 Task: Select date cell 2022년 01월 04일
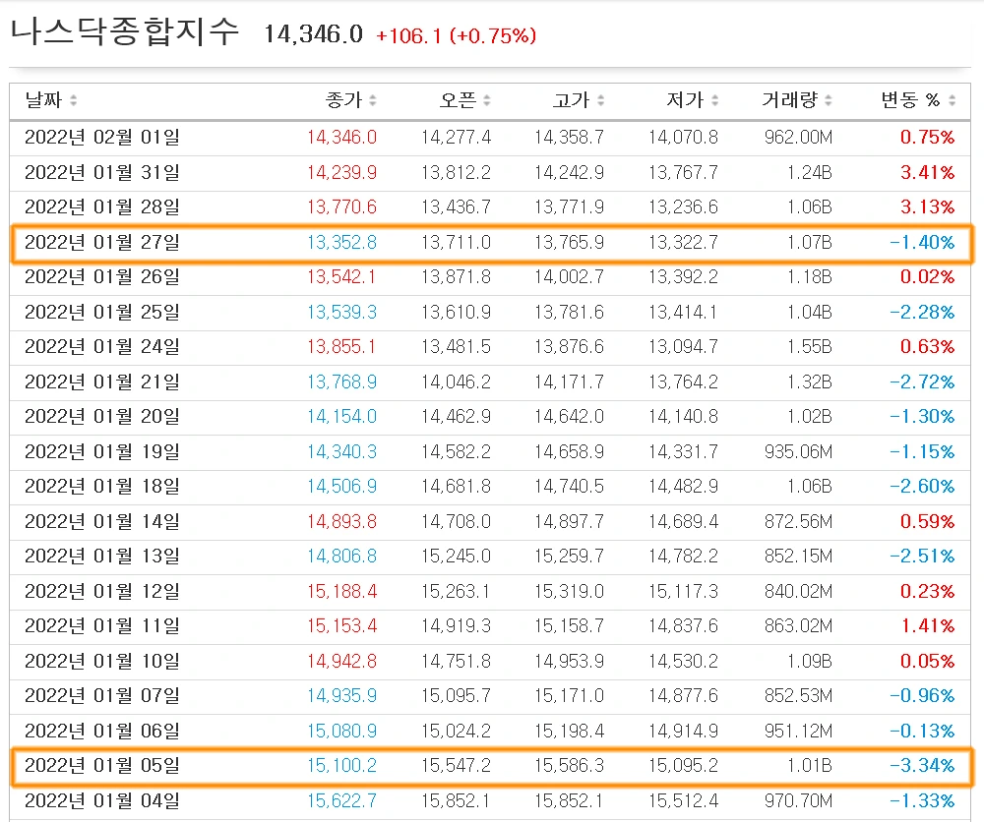point(102,800)
